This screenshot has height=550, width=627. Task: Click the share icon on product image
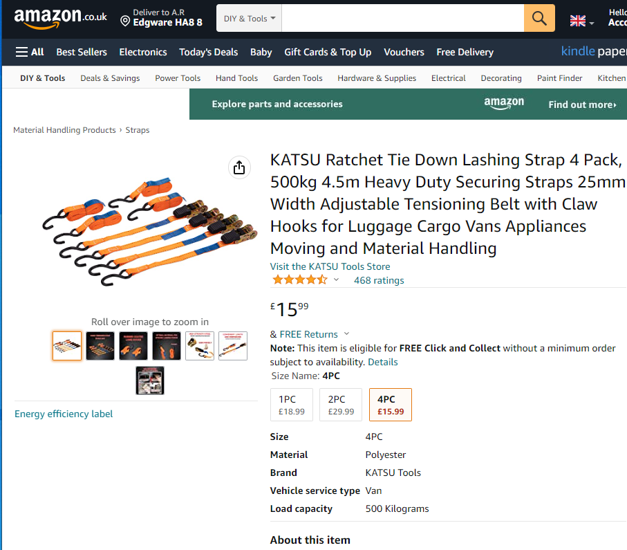(x=238, y=168)
